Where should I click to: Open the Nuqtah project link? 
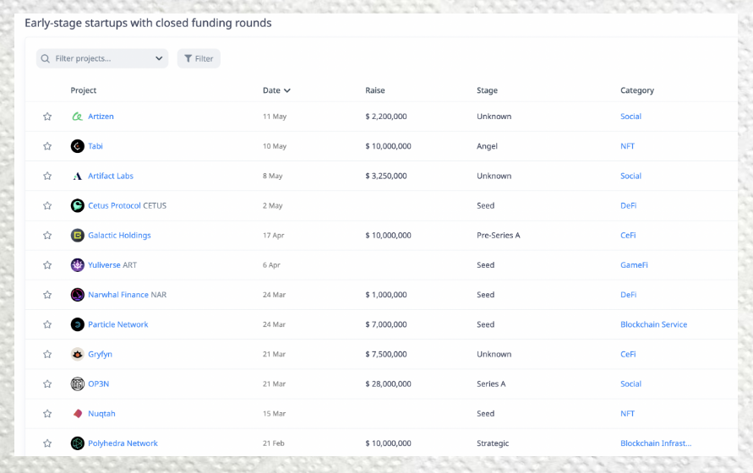click(101, 414)
